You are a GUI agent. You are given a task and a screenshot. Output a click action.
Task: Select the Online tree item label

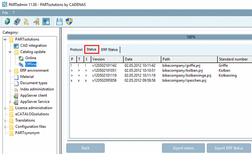coord(31,58)
